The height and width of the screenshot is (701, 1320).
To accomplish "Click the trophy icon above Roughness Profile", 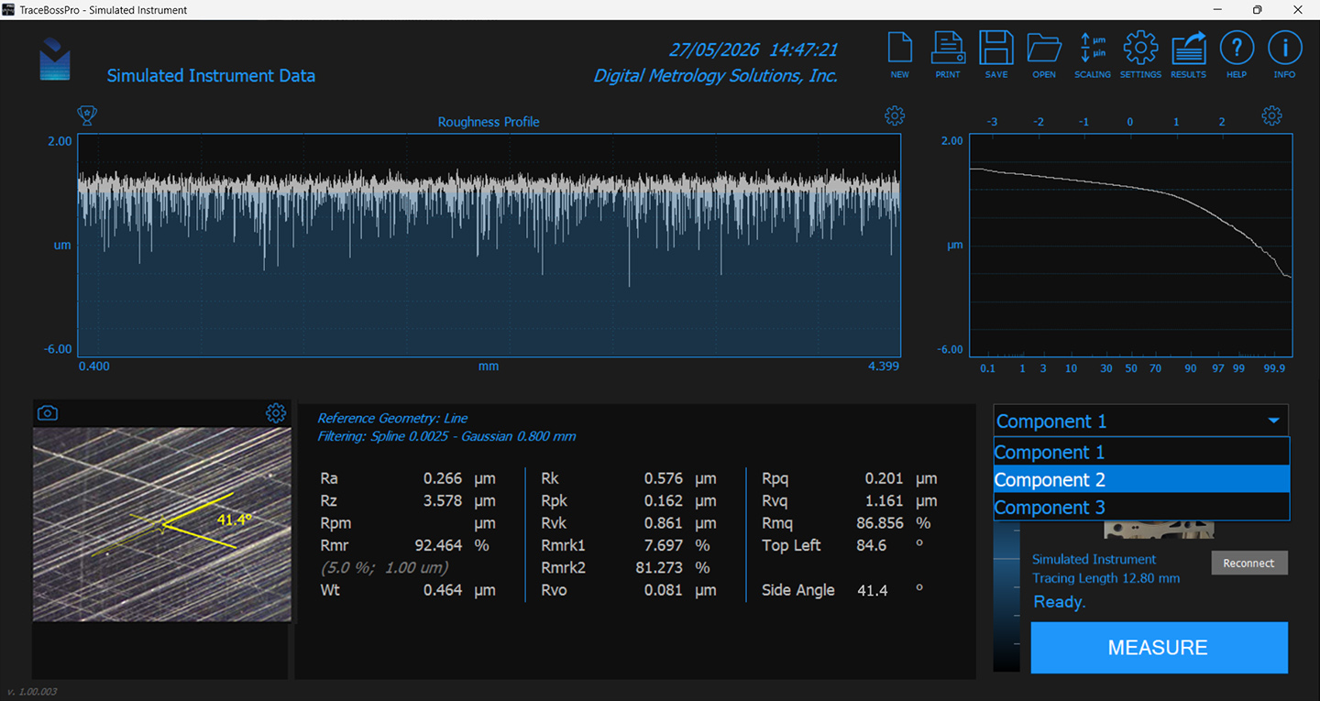I will tap(88, 115).
